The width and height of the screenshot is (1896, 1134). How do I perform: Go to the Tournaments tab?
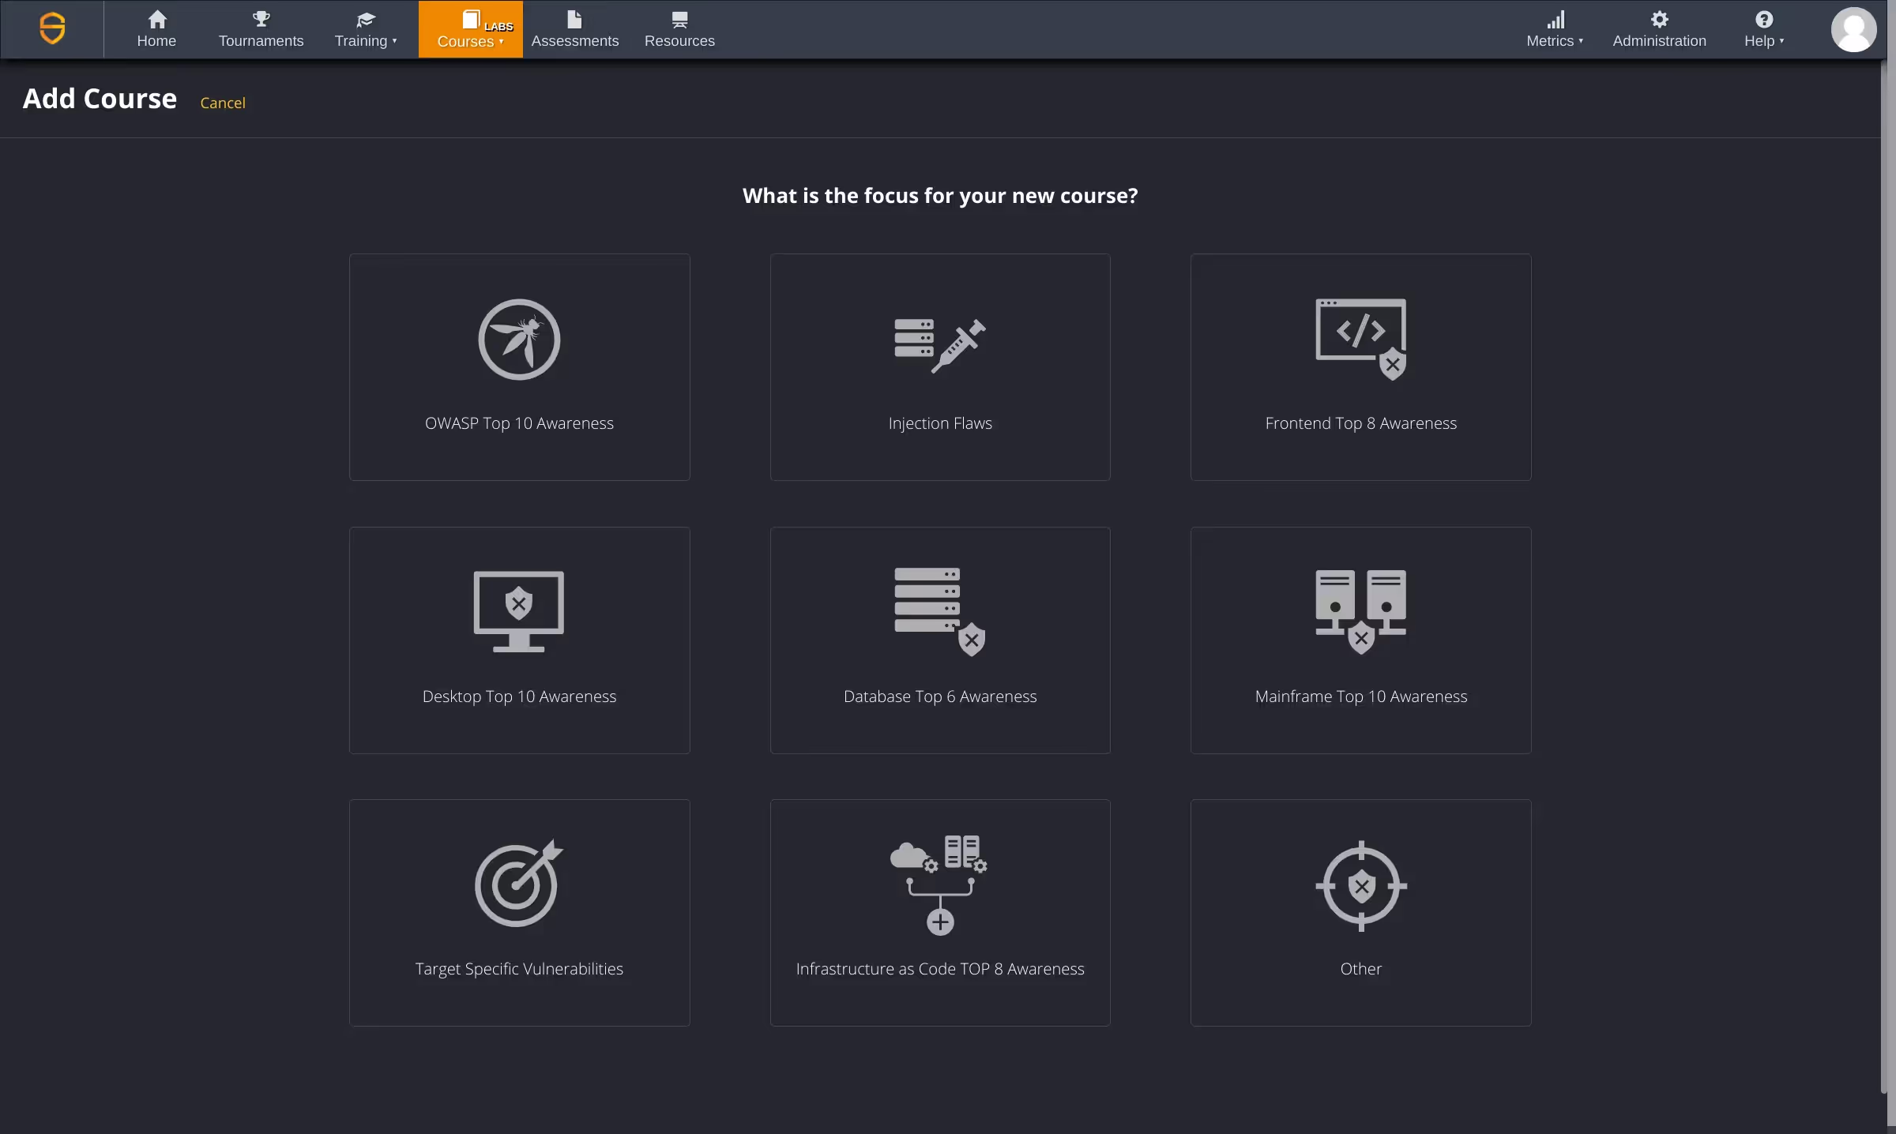(261, 29)
